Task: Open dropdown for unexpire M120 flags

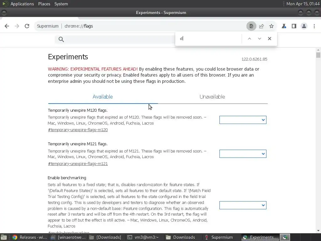Action: pyautogui.click(x=243, y=120)
